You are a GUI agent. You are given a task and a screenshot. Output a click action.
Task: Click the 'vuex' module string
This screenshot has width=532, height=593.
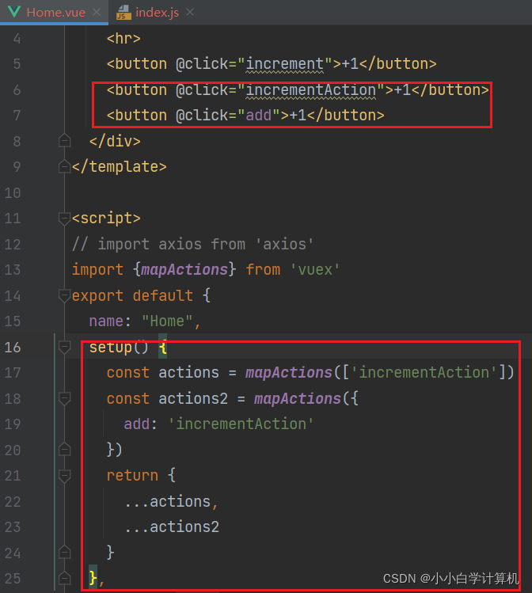point(315,270)
